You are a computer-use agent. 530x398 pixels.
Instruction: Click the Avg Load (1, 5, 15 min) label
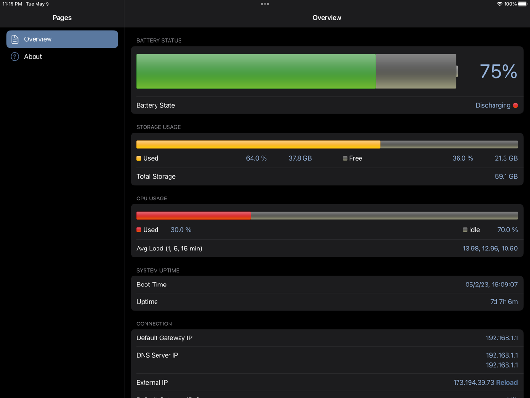(x=169, y=249)
